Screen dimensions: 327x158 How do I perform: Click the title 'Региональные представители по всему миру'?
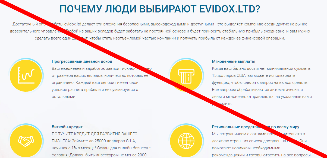(256, 127)
